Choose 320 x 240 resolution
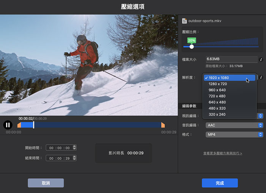Screen dimensions: 266x193 pyautogui.click(x=230, y=115)
